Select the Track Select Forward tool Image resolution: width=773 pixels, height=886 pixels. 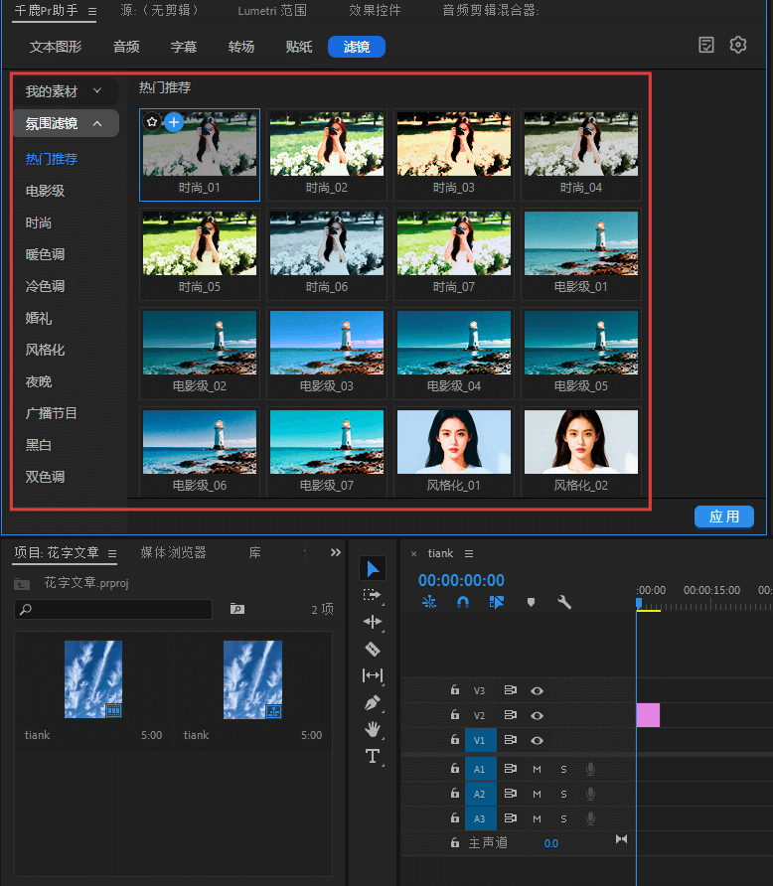pos(373,595)
